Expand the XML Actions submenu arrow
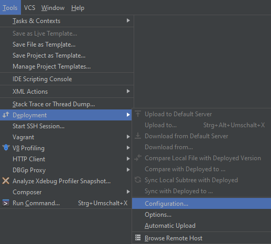The height and width of the screenshot is (244, 271). point(128,91)
